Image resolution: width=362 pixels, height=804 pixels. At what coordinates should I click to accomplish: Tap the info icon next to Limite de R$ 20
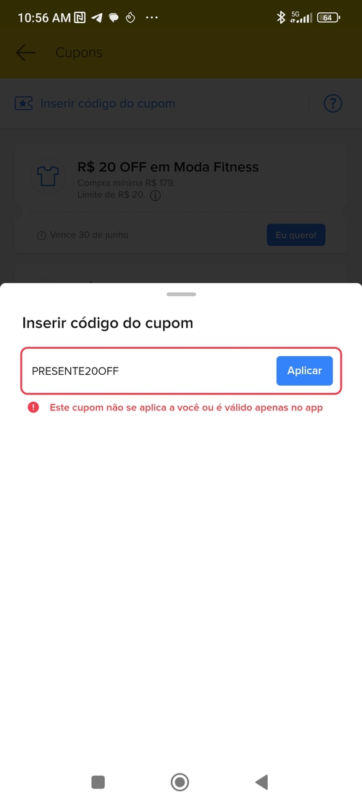[156, 195]
